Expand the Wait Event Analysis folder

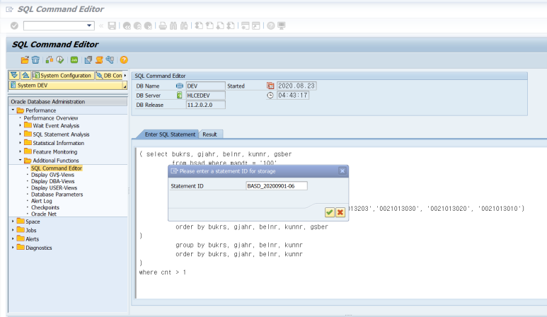click(x=21, y=125)
